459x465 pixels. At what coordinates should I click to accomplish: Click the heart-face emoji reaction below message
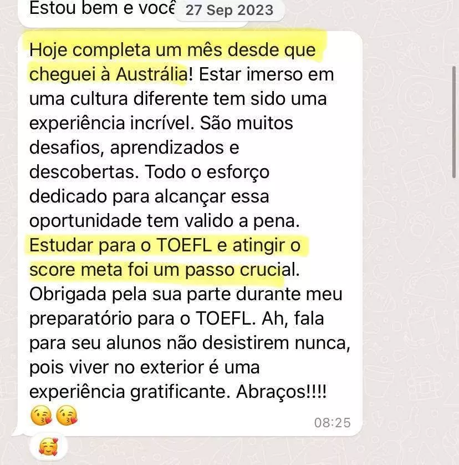[49, 447]
